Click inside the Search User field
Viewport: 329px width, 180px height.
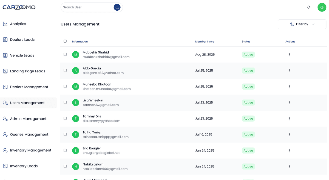coord(88,7)
